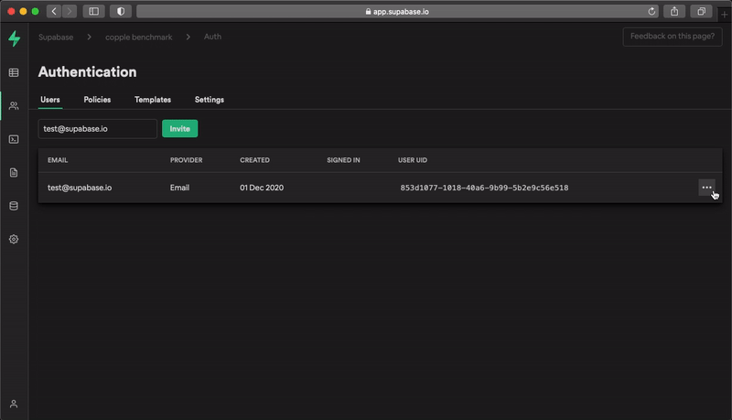
Task: Focus the invite email input field
Action: (x=97, y=129)
